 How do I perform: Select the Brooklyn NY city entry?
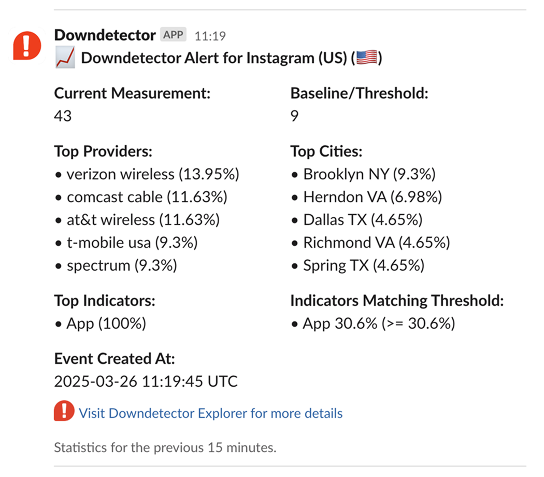369,174
